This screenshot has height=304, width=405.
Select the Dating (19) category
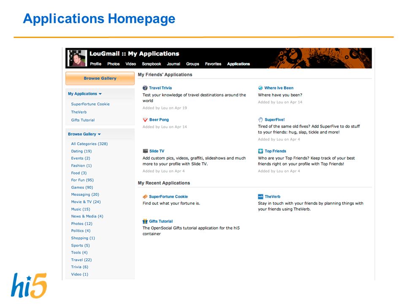pos(81,151)
